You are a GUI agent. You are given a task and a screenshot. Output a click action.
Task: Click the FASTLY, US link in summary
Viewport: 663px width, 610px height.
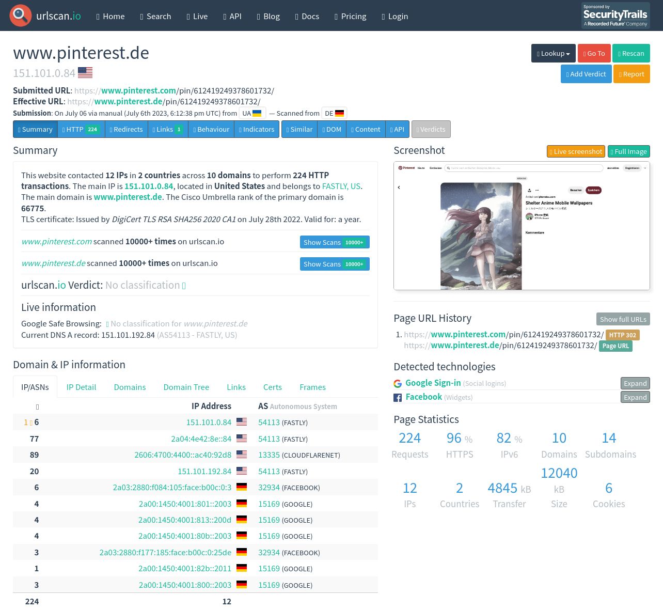coord(341,186)
